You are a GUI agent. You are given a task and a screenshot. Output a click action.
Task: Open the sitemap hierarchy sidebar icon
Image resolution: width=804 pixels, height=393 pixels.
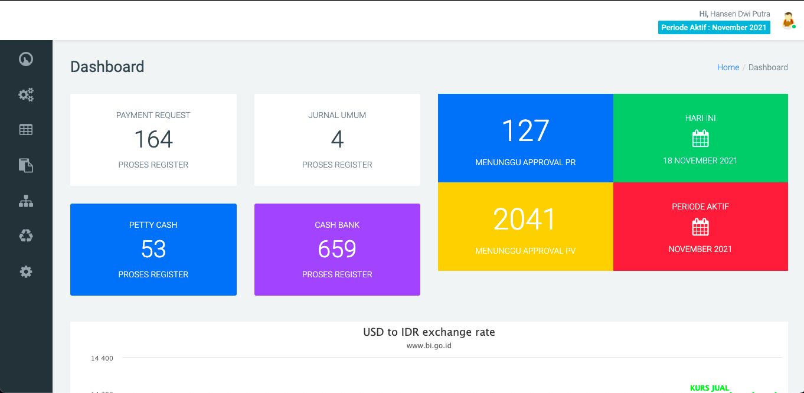(26, 201)
